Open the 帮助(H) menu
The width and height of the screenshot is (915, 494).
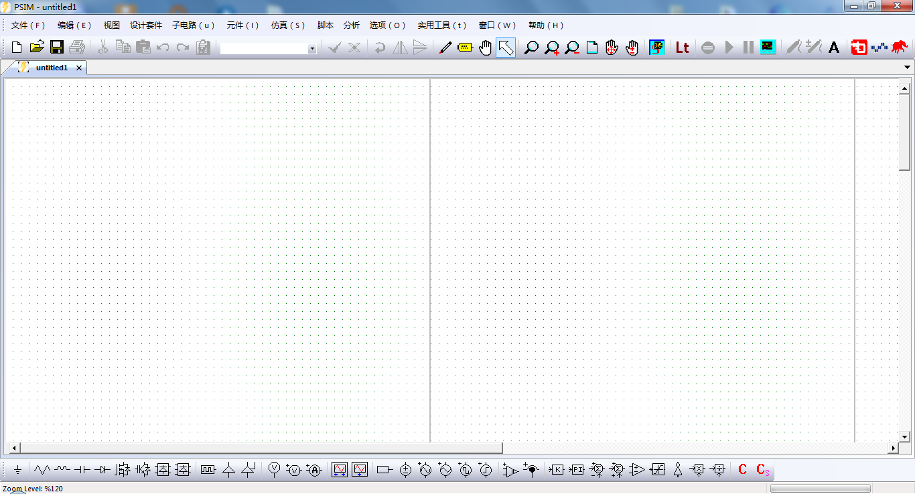point(546,25)
